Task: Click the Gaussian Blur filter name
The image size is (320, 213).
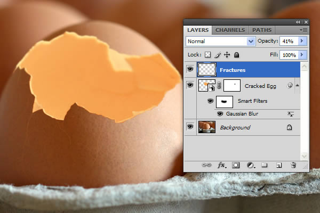Action: [242, 114]
